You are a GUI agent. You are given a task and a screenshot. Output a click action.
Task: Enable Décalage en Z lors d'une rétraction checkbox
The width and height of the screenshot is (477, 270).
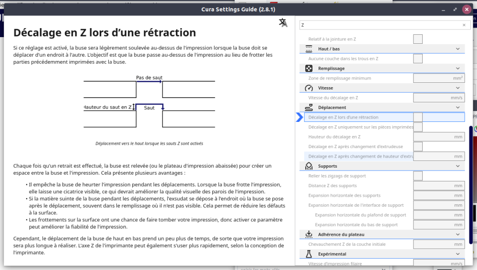(418, 117)
